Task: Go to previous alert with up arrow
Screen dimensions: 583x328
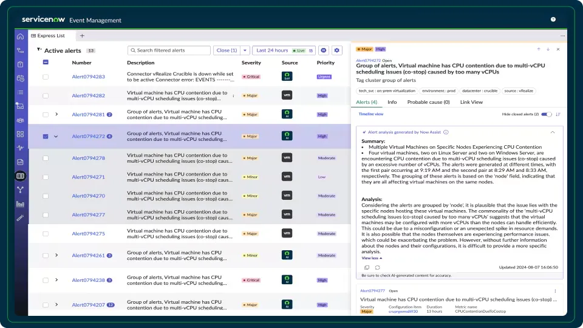Action: click(539, 49)
